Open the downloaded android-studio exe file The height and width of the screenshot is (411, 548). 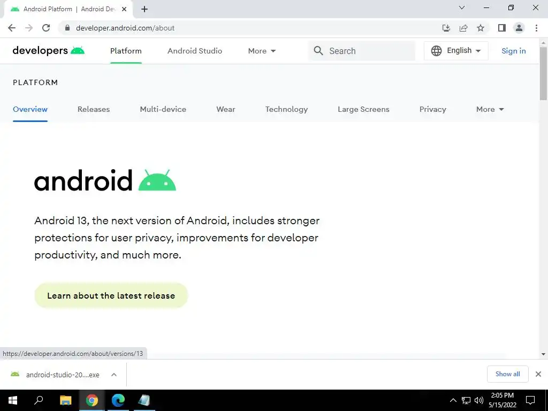tap(63, 375)
